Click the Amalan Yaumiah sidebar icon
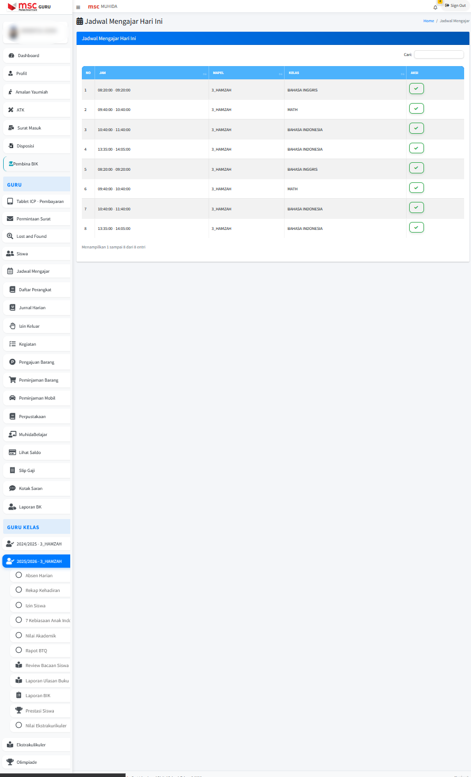Viewport: 471px width, 777px height. click(x=11, y=92)
